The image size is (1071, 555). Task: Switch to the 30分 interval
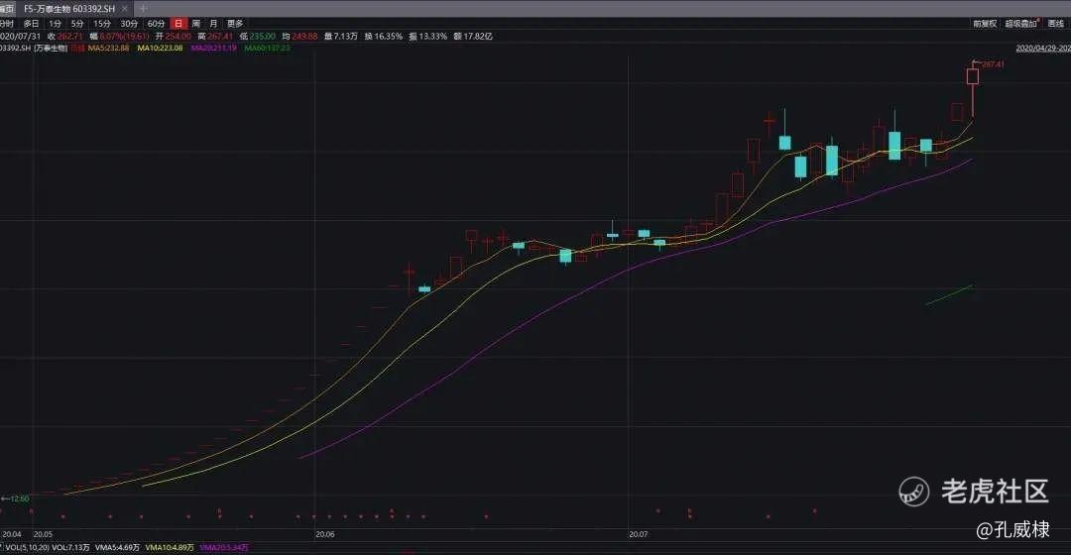pos(129,24)
